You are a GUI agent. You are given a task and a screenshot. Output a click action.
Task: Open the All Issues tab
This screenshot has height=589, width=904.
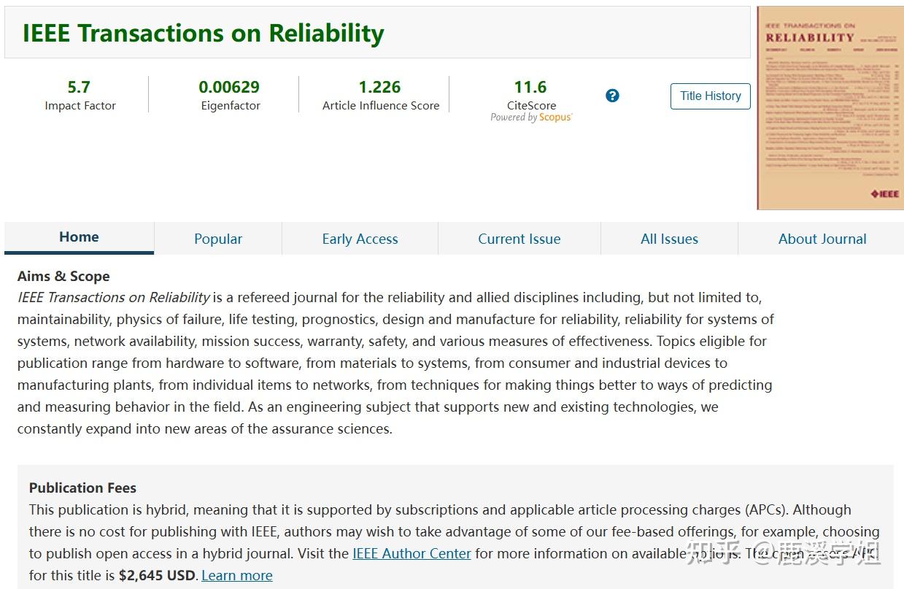click(670, 239)
